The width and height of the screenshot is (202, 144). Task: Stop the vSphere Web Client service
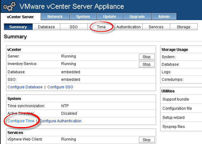point(146,140)
